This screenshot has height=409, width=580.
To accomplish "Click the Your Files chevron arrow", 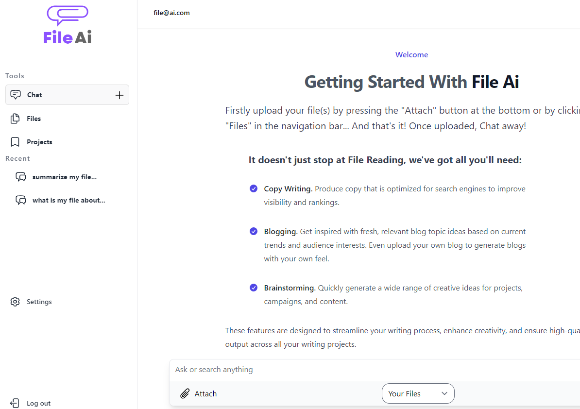I will coord(444,393).
